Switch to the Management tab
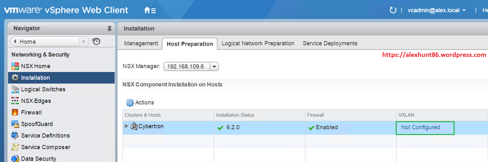The height and width of the screenshot is (162, 488). pos(141,43)
